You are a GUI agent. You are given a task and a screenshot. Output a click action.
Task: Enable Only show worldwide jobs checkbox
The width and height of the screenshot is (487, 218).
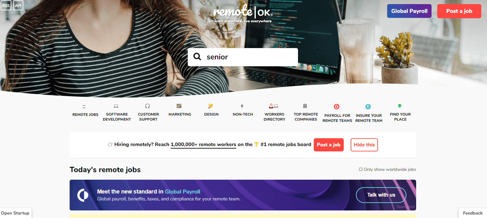361,169
